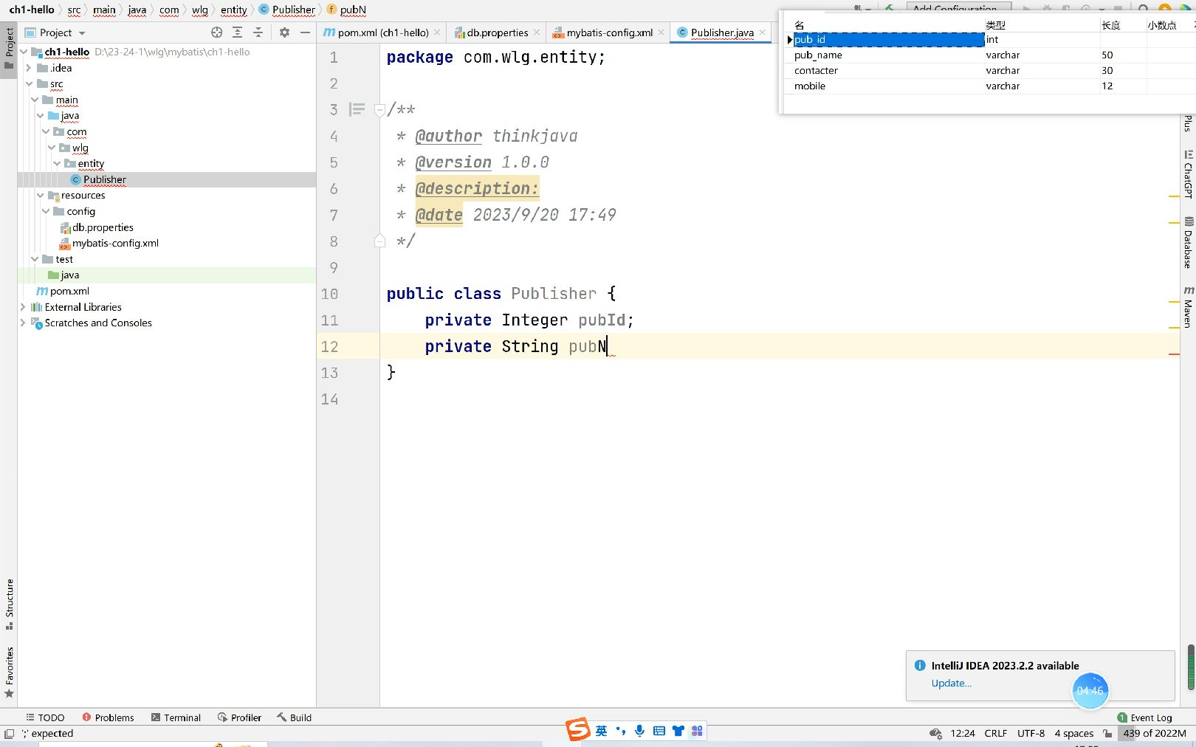Open the Maven side tool window
The width and height of the screenshot is (1196, 747).
pos(1188,307)
